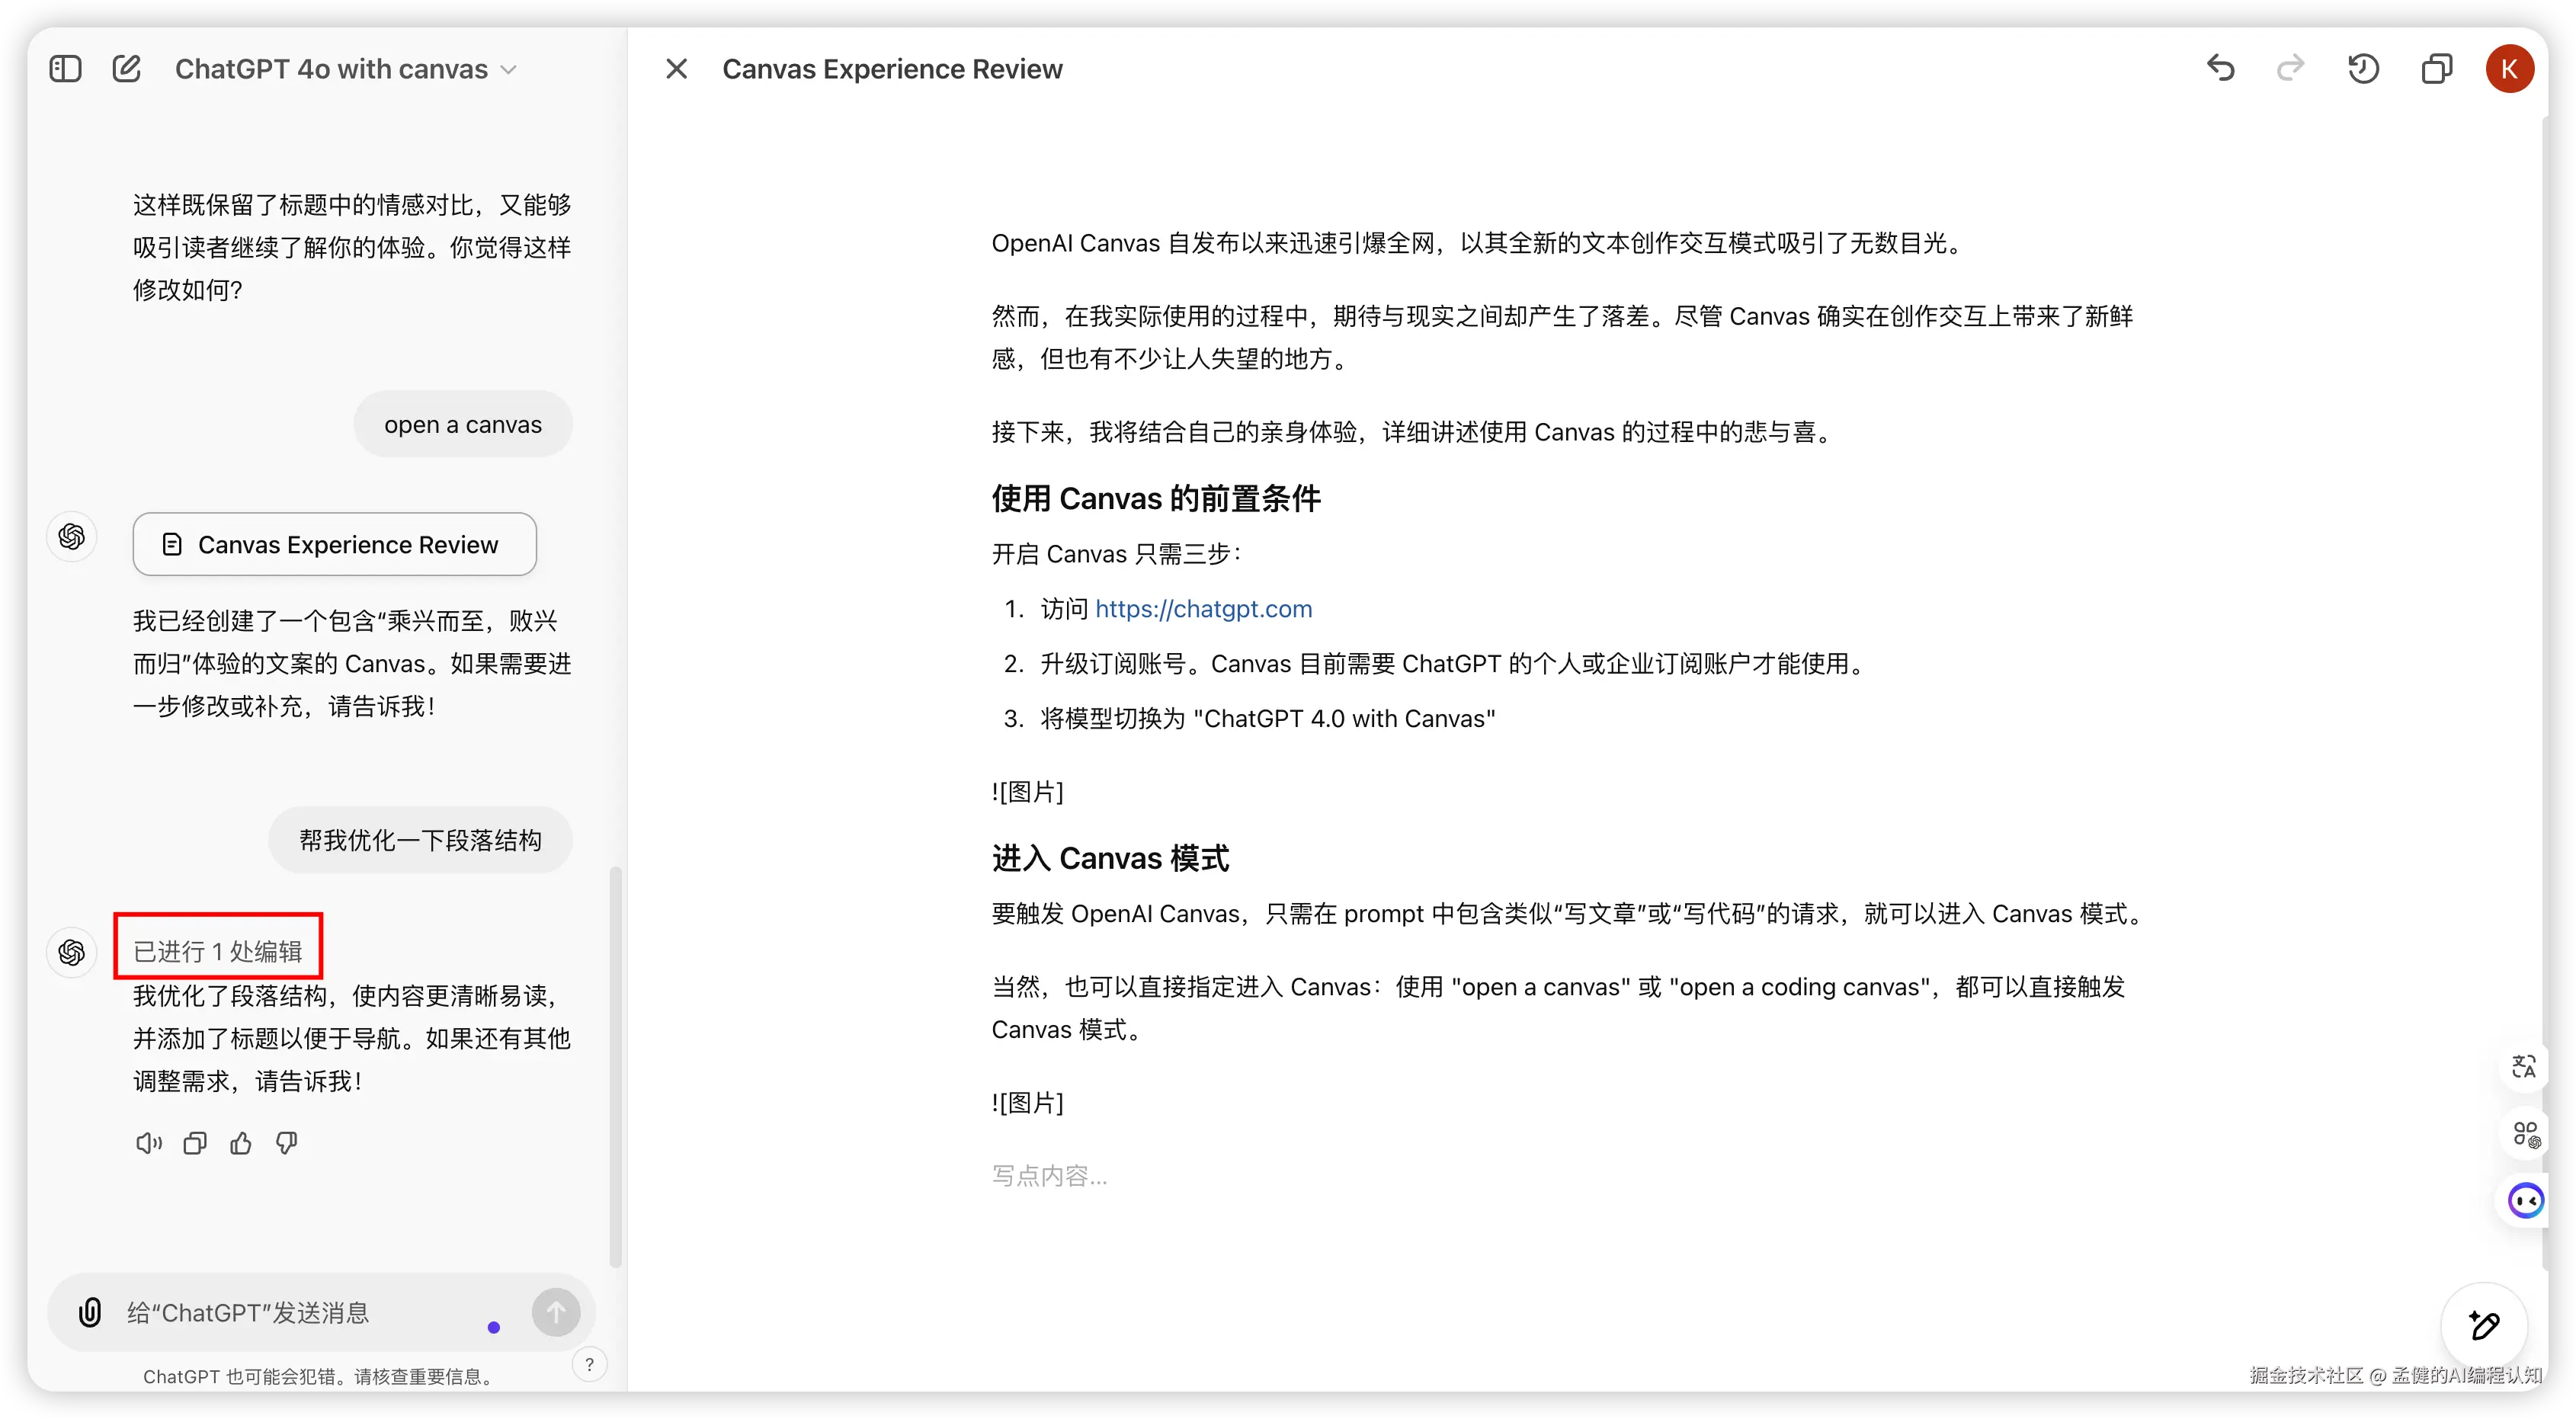Give thumbs up to the response
This screenshot has width=2576, height=1419.
[241, 1143]
